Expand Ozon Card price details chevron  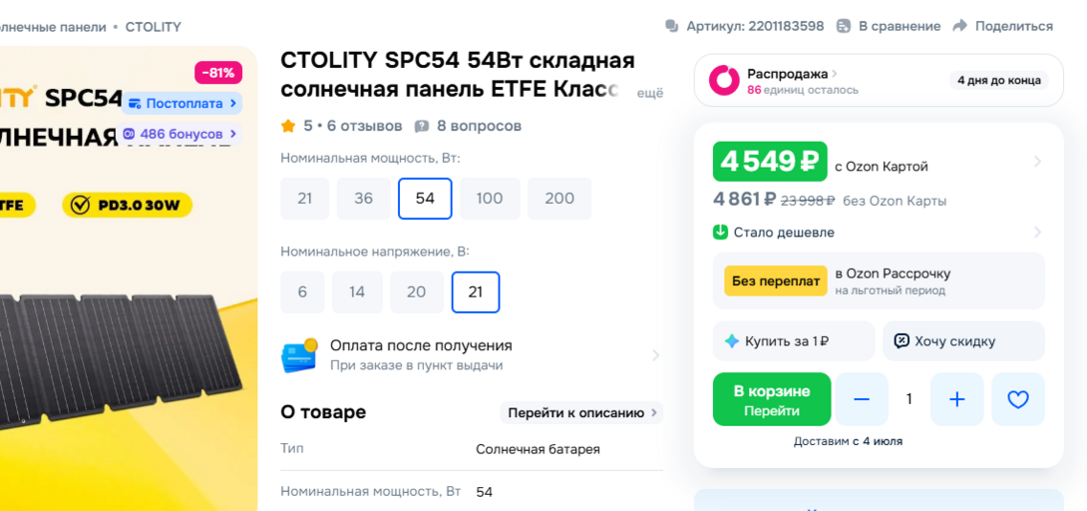tap(1037, 162)
